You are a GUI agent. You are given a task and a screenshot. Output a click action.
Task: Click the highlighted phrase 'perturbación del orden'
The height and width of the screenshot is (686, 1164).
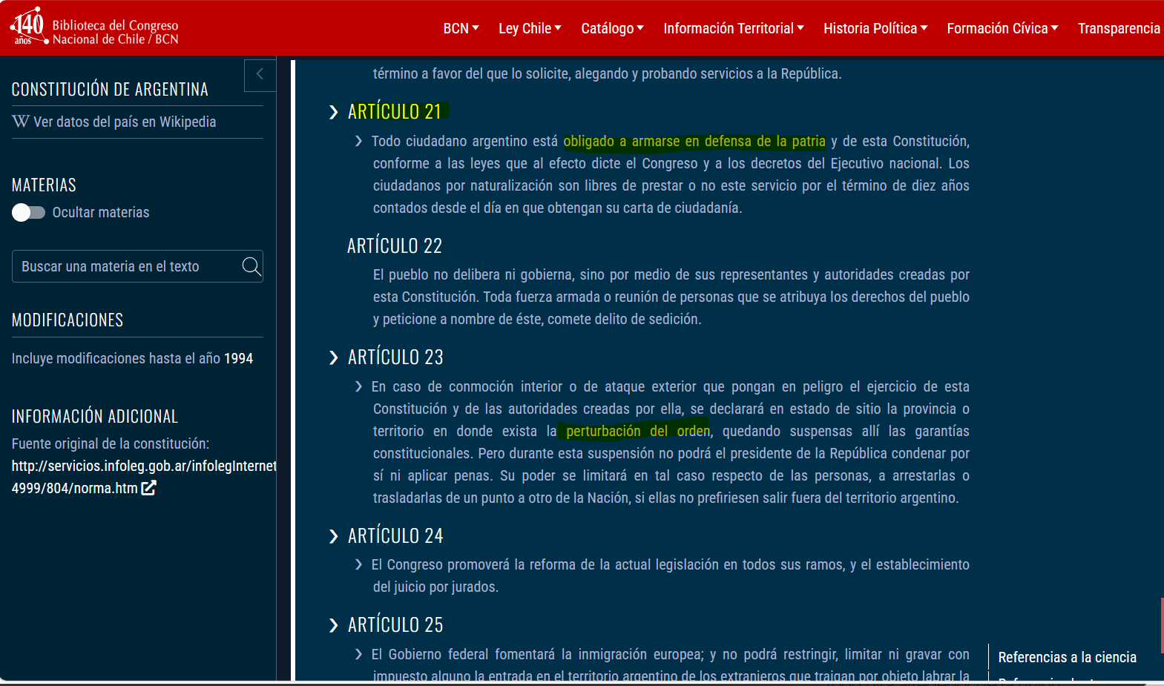coord(637,431)
